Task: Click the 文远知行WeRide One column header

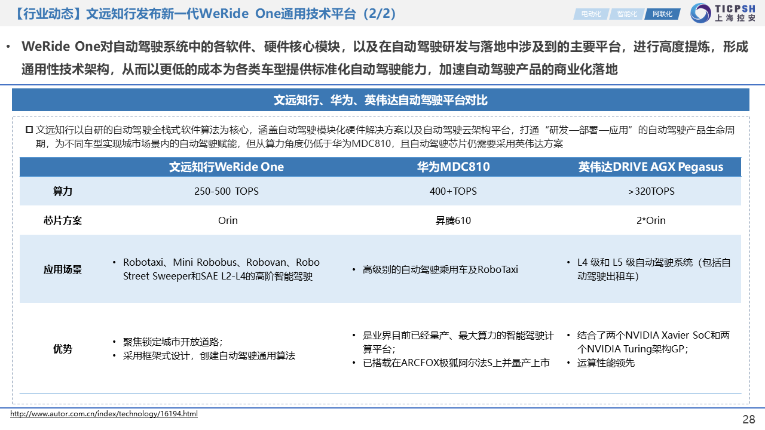Action: pos(227,167)
